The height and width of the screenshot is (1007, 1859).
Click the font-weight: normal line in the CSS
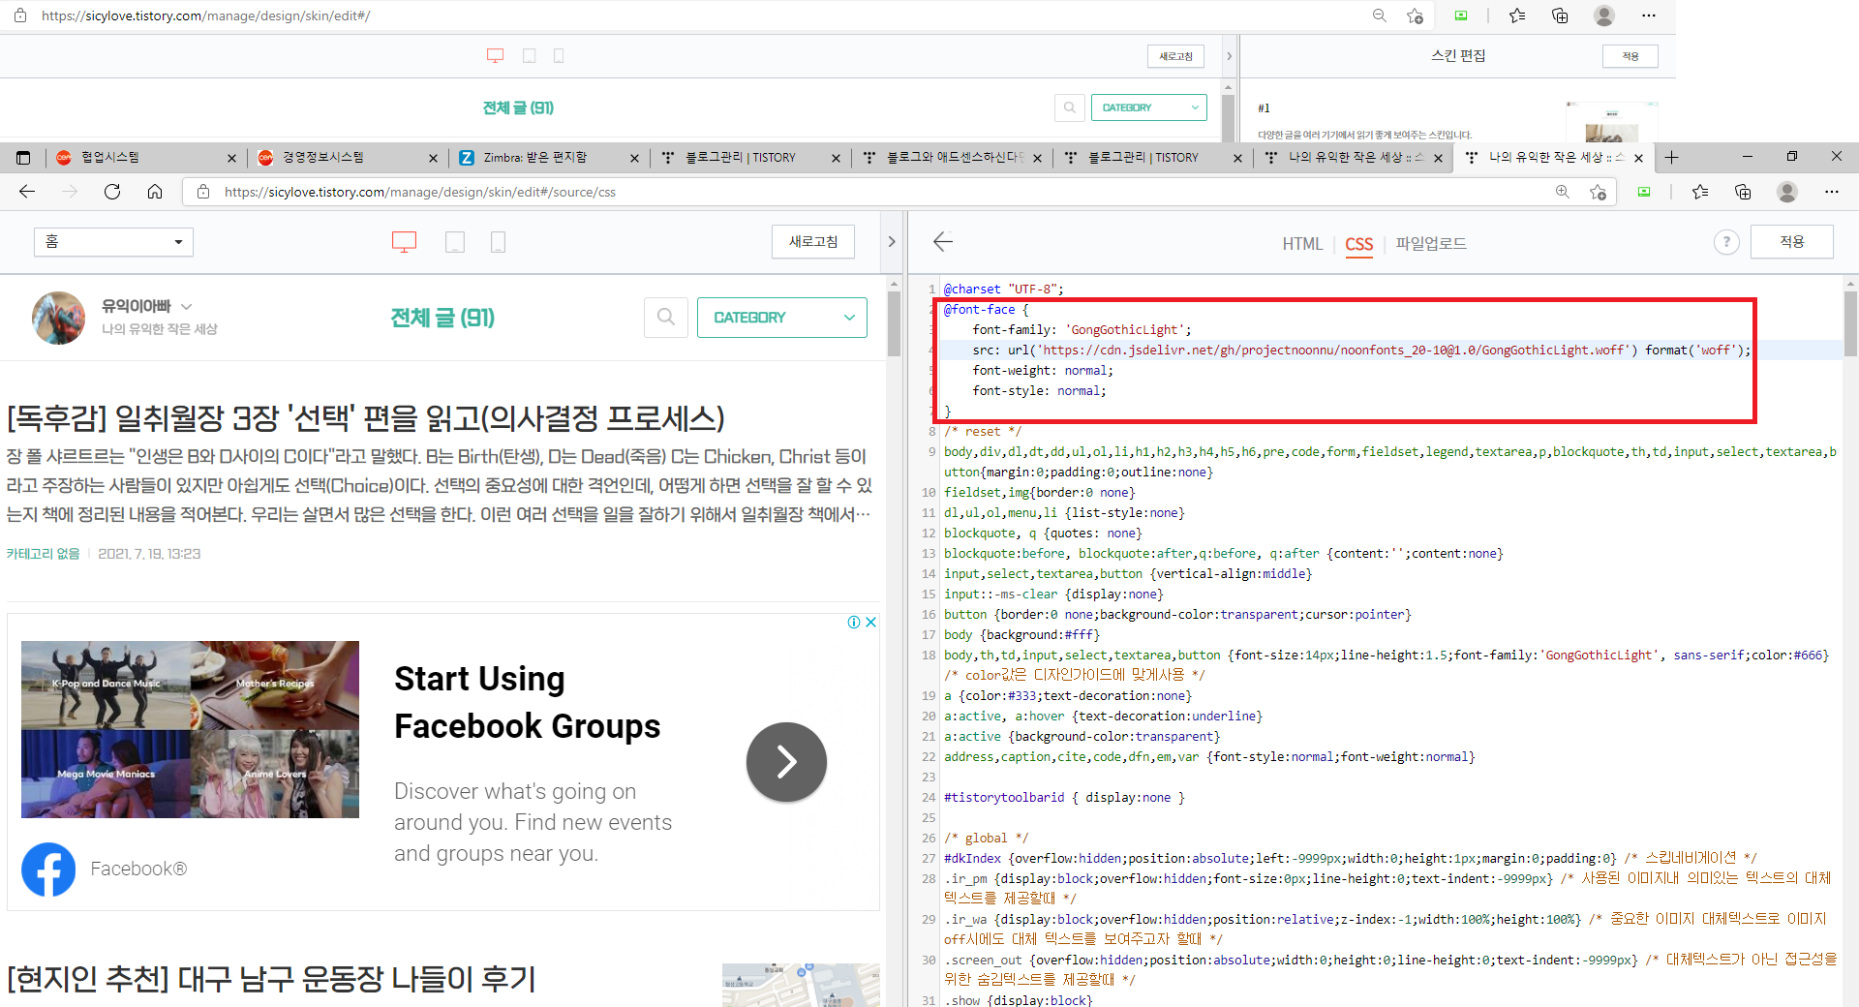(x=1043, y=371)
